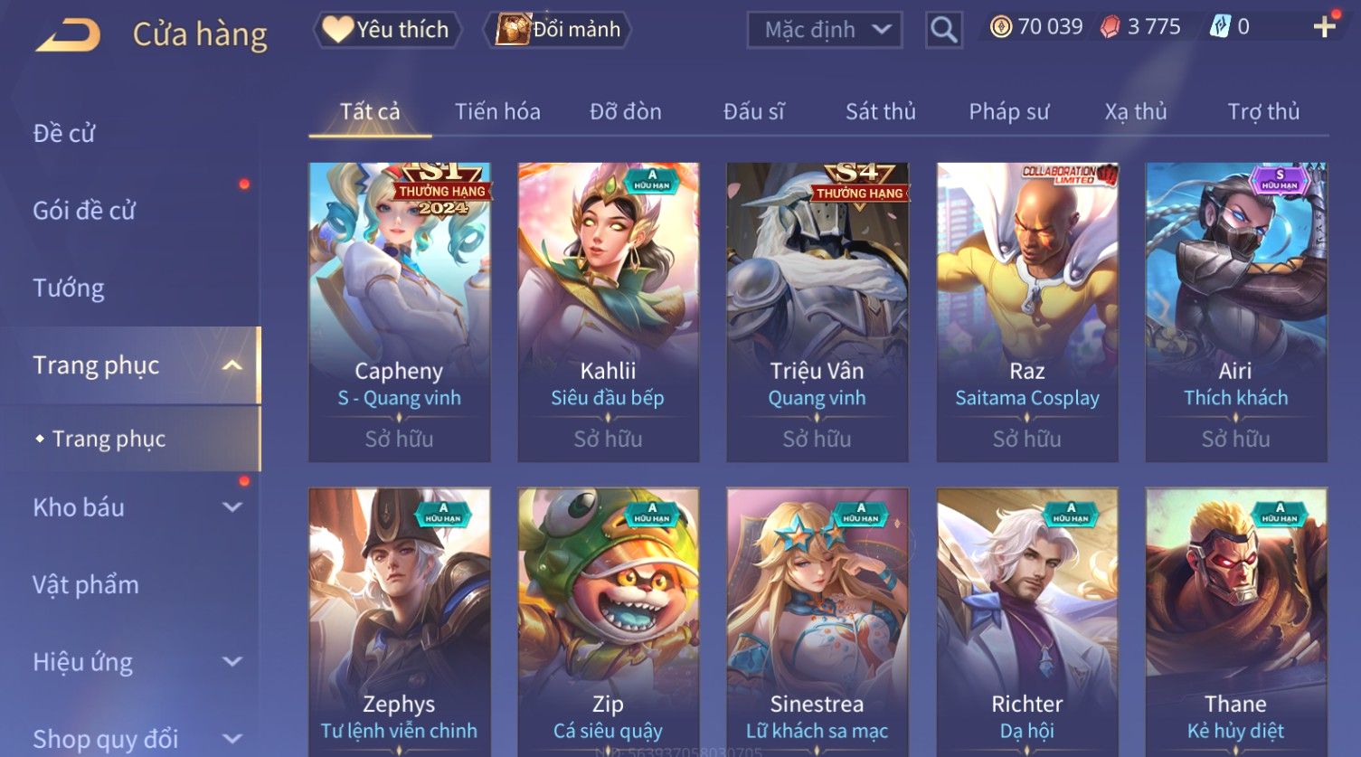The height and width of the screenshot is (757, 1361).
Task: Switch to the Sát thủ tab
Action: pyautogui.click(x=881, y=111)
